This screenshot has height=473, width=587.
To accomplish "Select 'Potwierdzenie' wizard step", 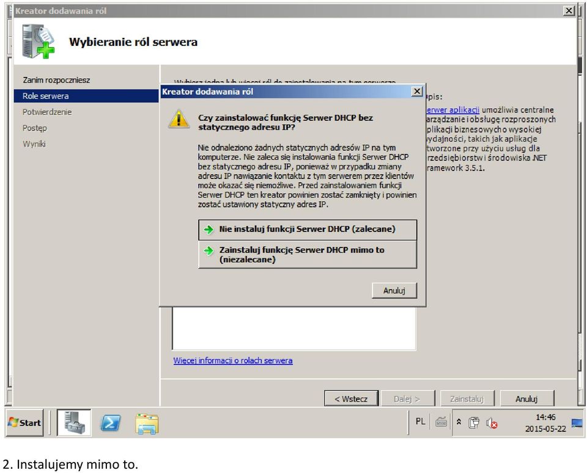I will tap(47, 112).
